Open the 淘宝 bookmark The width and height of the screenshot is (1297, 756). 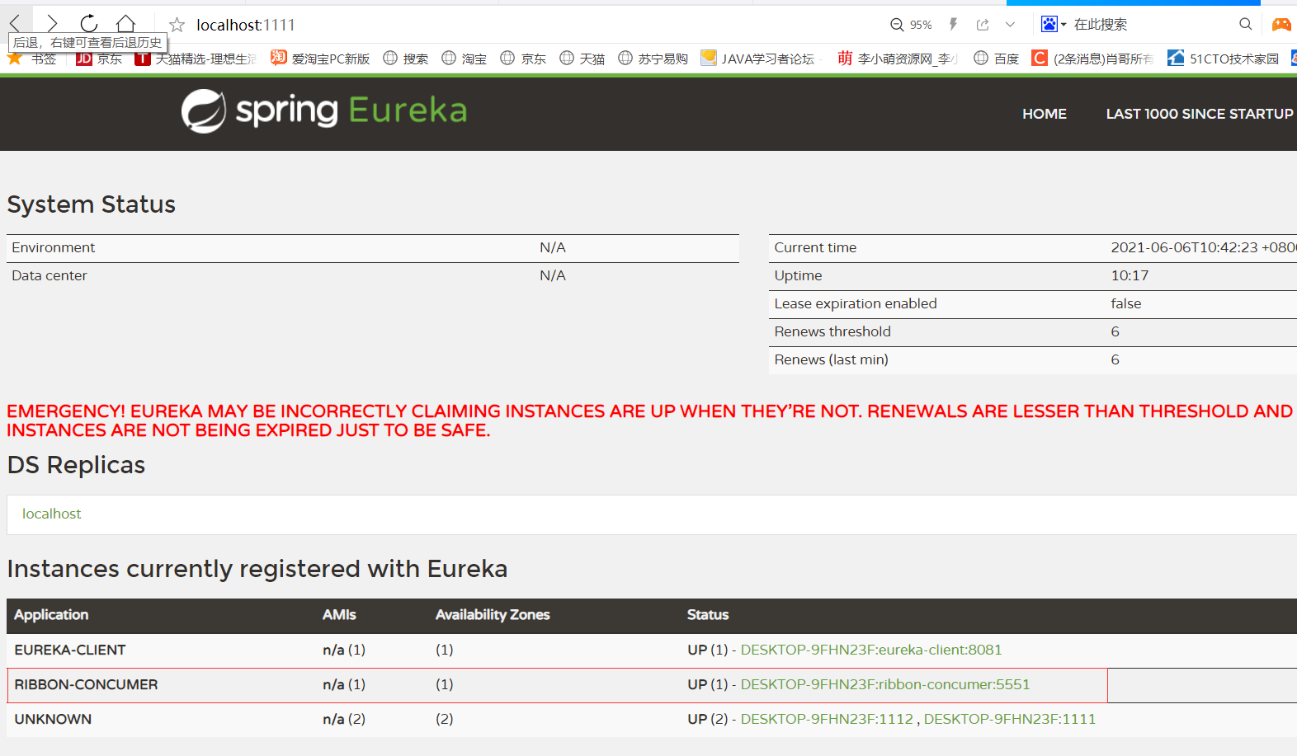464,59
